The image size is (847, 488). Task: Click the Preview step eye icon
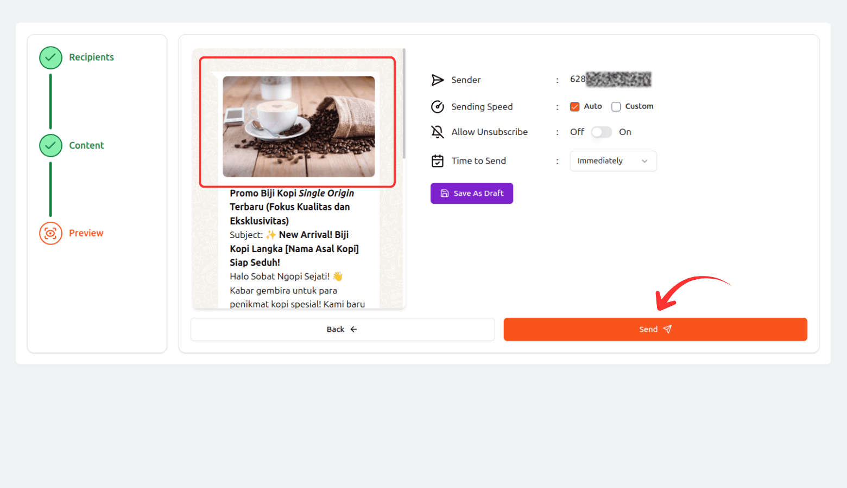[50, 233]
